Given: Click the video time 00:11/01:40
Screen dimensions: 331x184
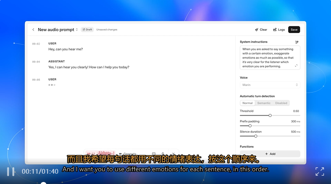Looking at the screenshot, I should pos(40,171).
